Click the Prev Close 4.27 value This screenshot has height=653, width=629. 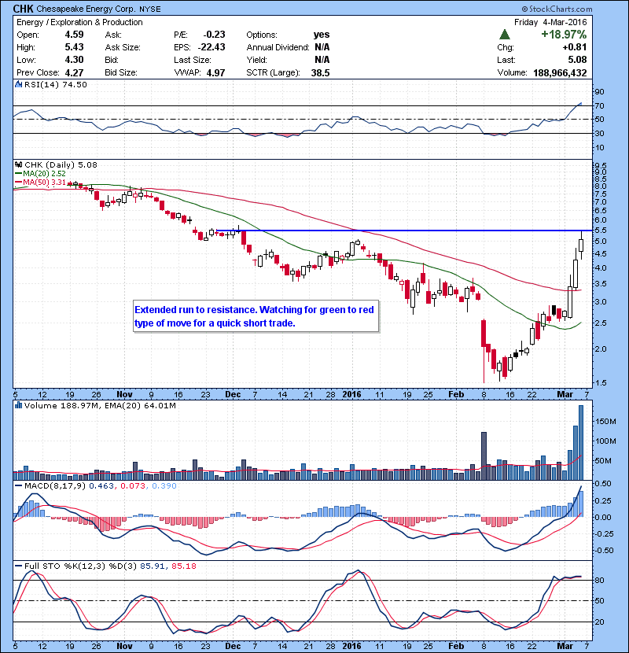(x=74, y=73)
